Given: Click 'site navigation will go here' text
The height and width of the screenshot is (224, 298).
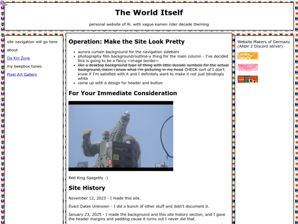Looking at the screenshot, I should coord(32,41).
